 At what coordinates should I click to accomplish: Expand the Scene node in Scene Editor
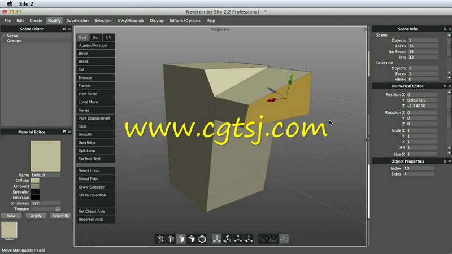pos(3,36)
